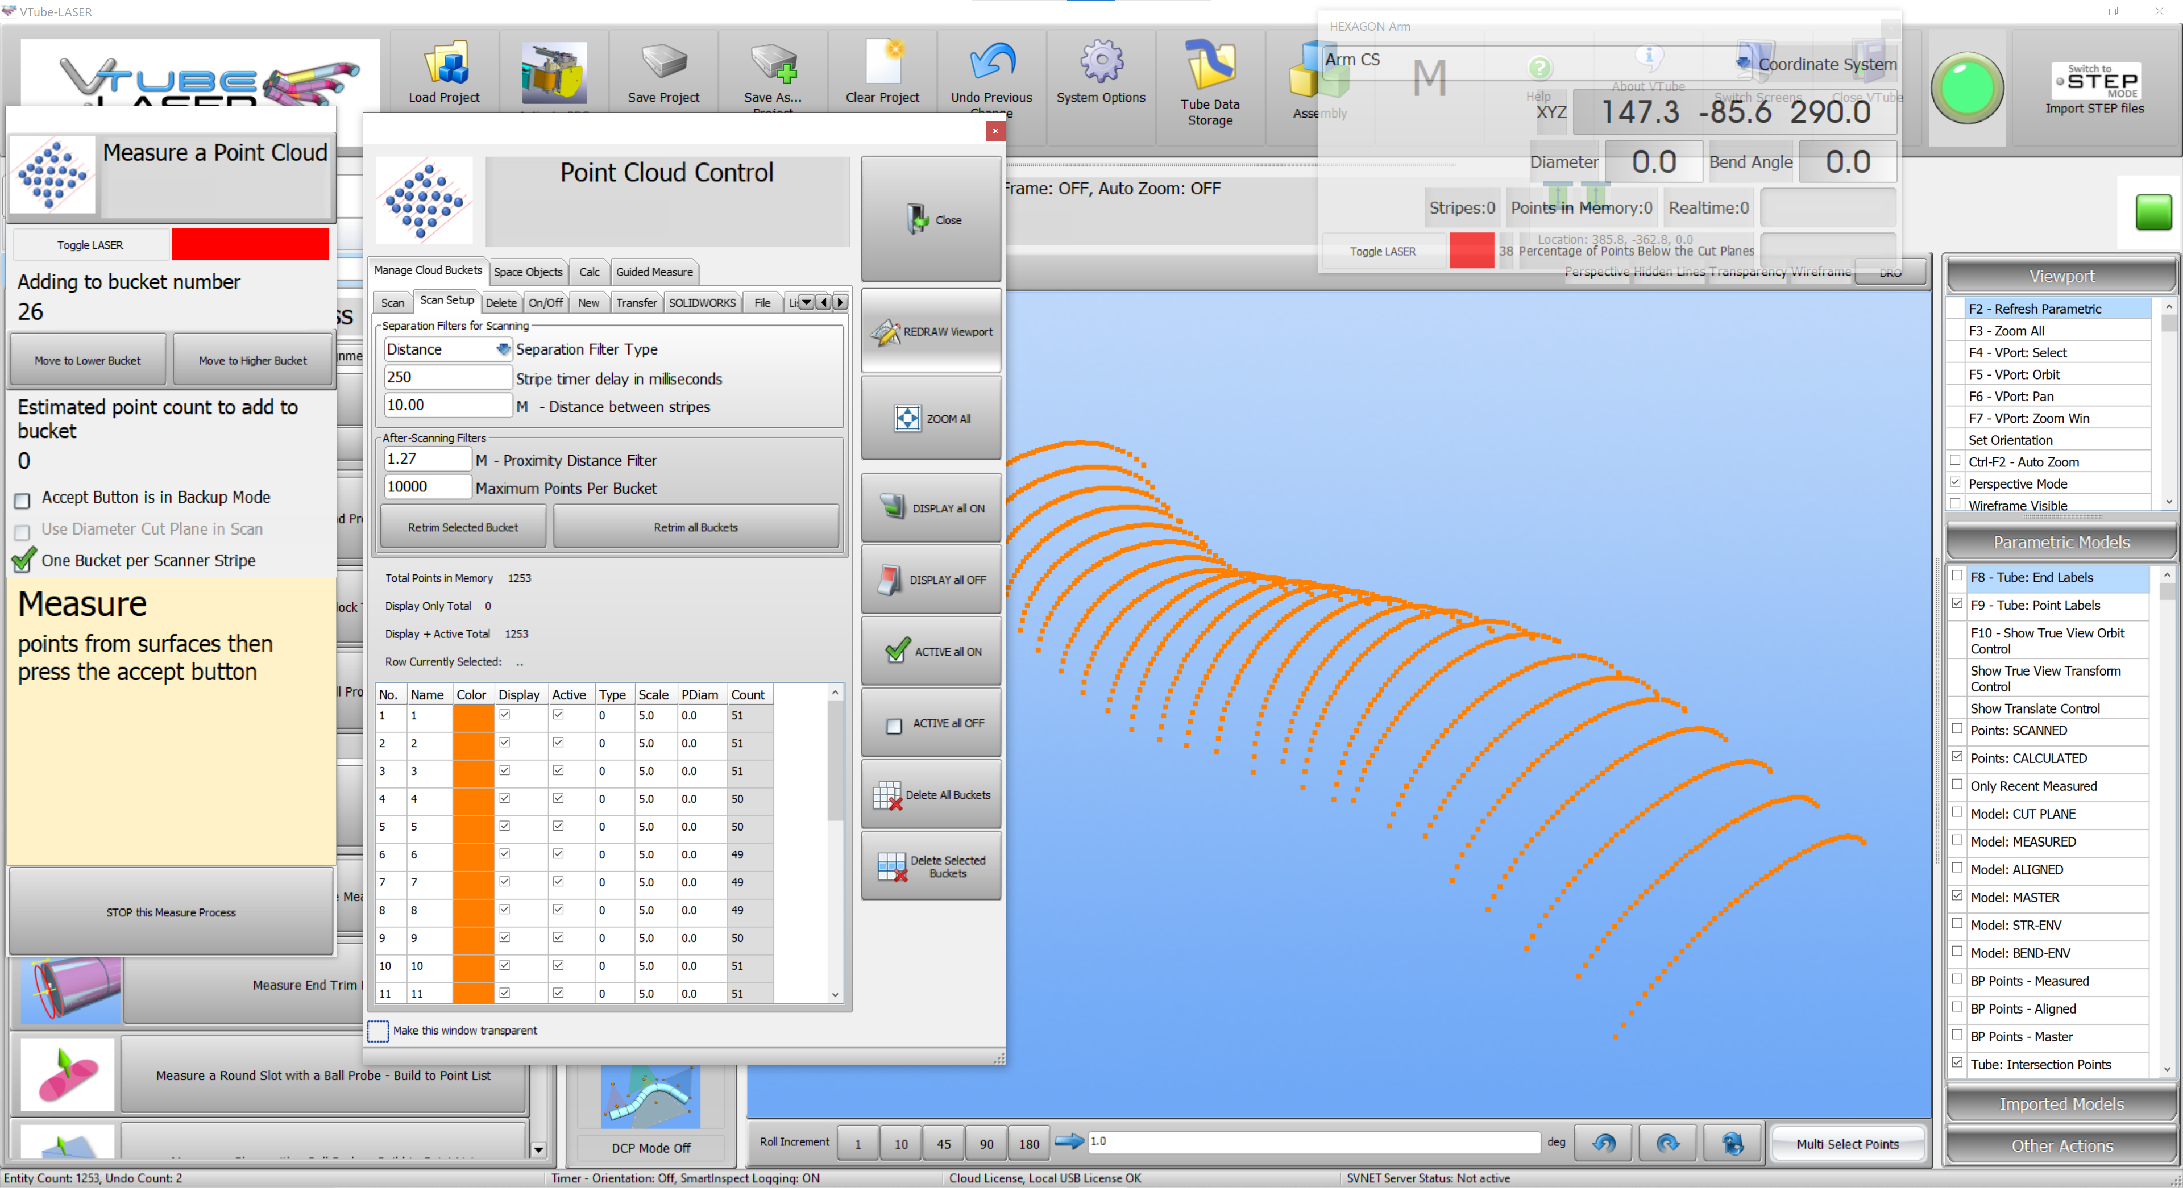
Task: Click Multi Select Points button
Action: coord(1846,1143)
